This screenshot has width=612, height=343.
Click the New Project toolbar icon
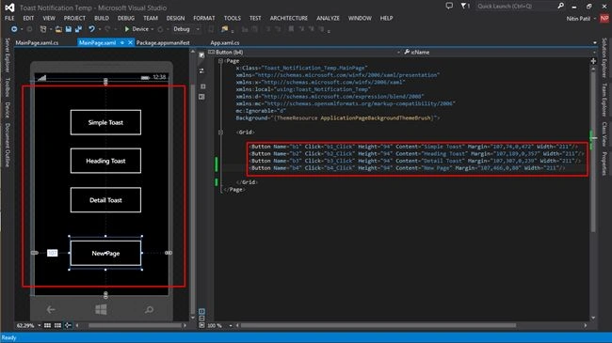tap(43, 29)
